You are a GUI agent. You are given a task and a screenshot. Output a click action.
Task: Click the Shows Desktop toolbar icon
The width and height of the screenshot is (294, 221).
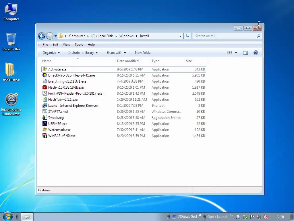click(x=174, y=217)
